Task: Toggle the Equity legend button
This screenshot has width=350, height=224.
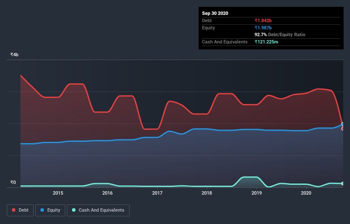Action: point(50,210)
